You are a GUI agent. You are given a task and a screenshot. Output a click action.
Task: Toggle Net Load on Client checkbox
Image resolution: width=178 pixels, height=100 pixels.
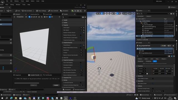point(153,84)
